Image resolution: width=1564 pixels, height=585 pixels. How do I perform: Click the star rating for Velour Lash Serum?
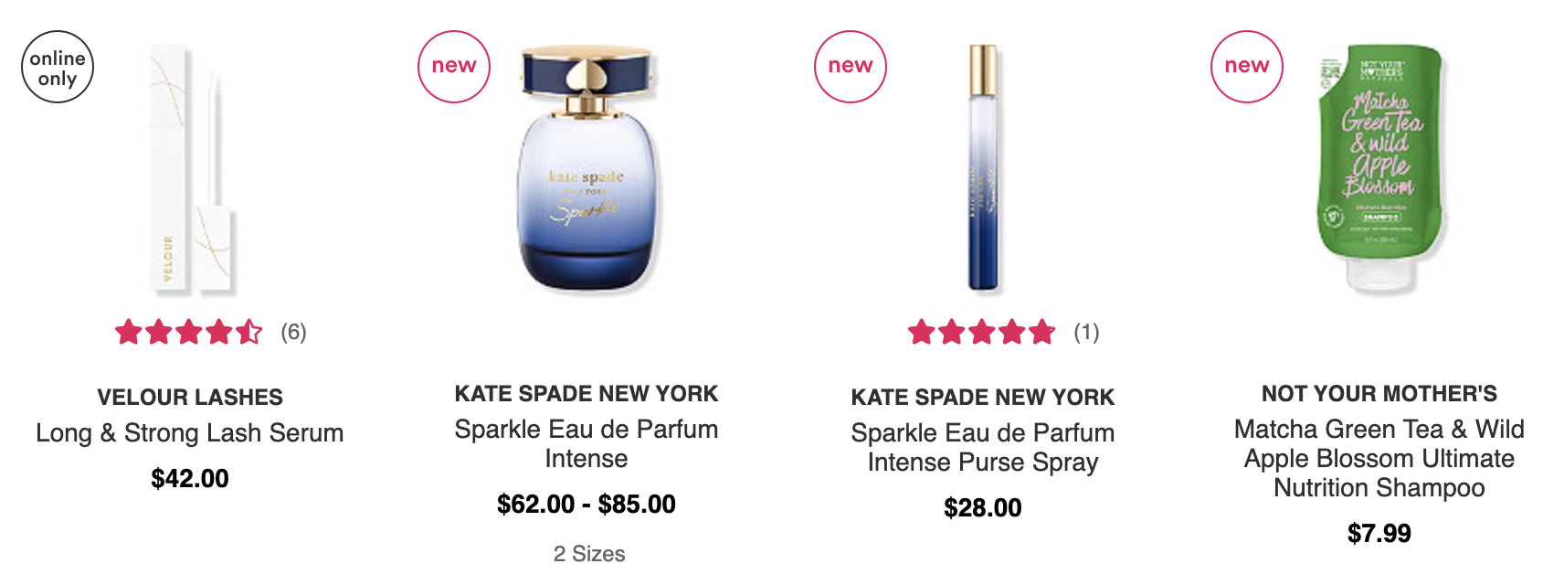[x=189, y=332]
